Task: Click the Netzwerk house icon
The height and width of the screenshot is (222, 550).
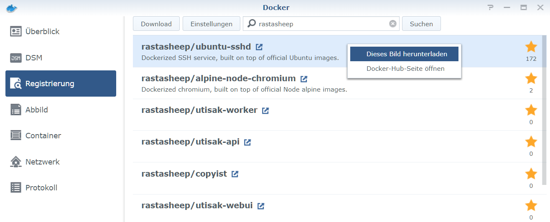Action: click(16, 162)
